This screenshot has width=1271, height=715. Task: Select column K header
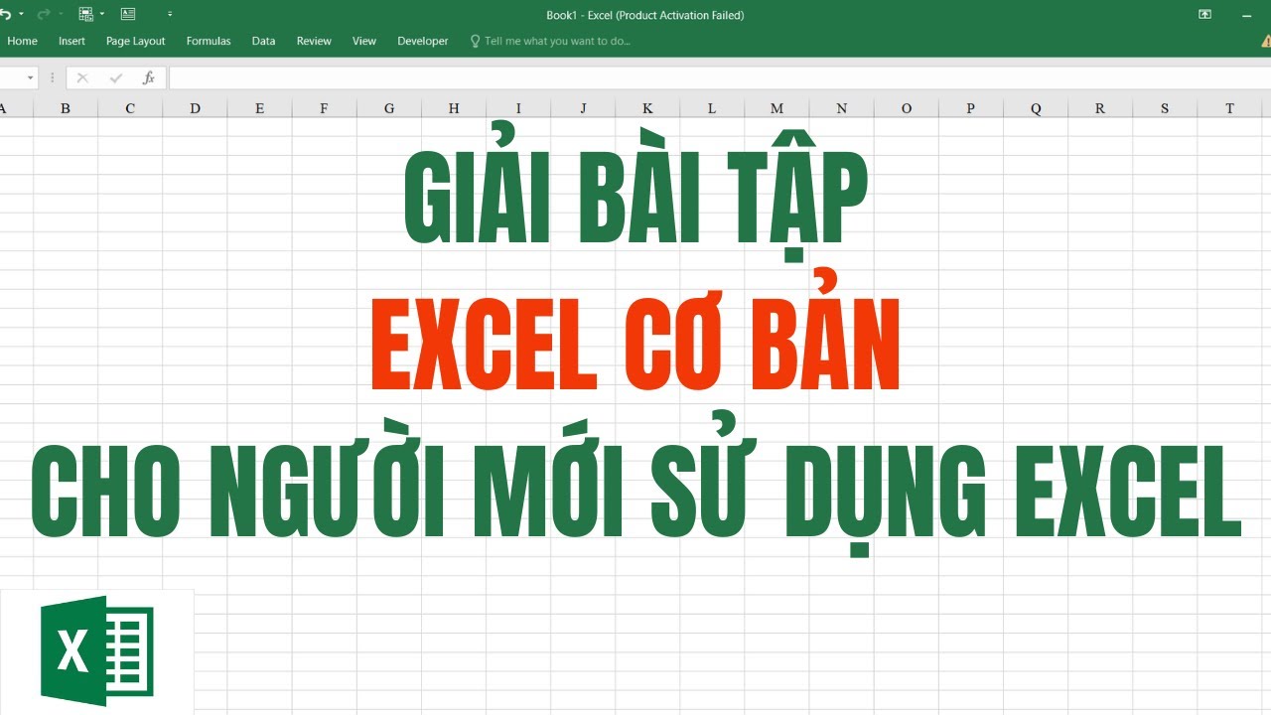pos(647,108)
